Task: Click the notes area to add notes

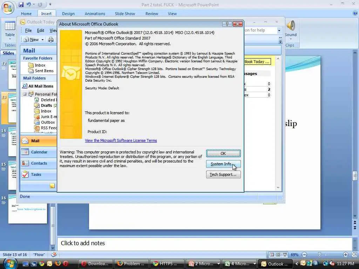Action: point(204,243)
